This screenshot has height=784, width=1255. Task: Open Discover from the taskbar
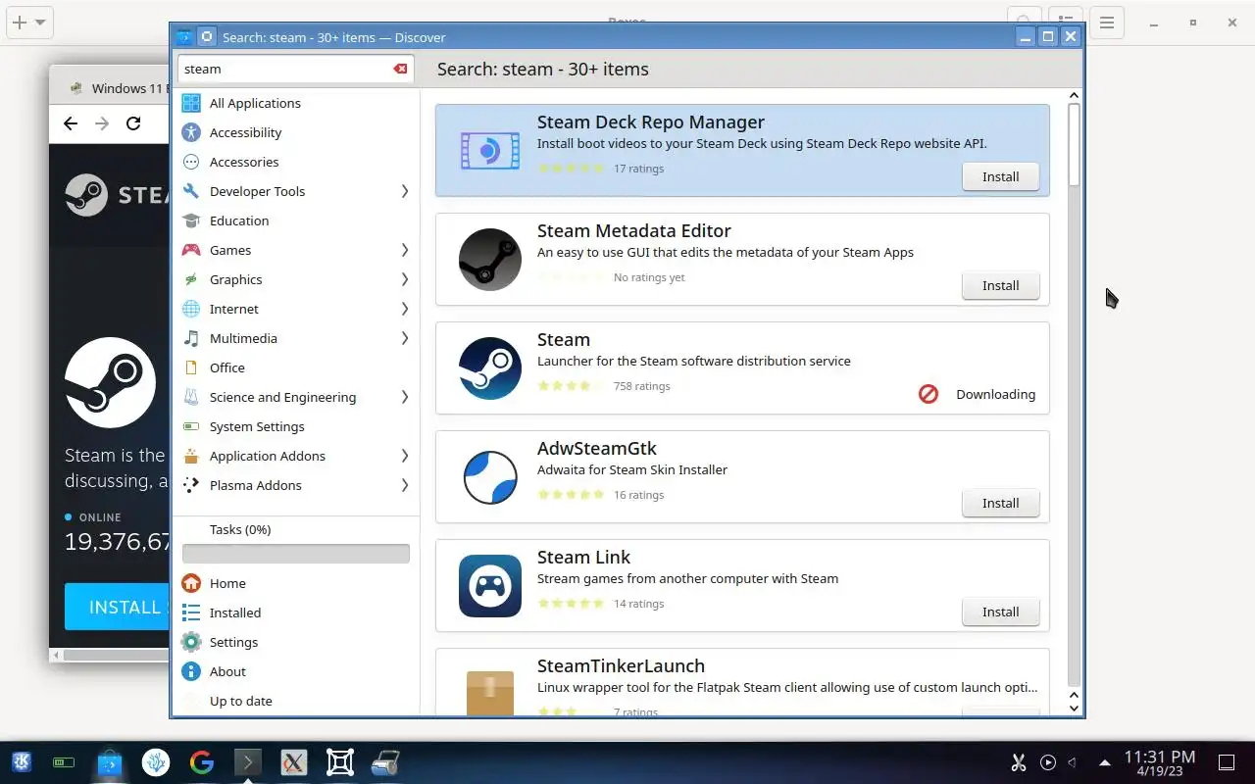point(110,761)
